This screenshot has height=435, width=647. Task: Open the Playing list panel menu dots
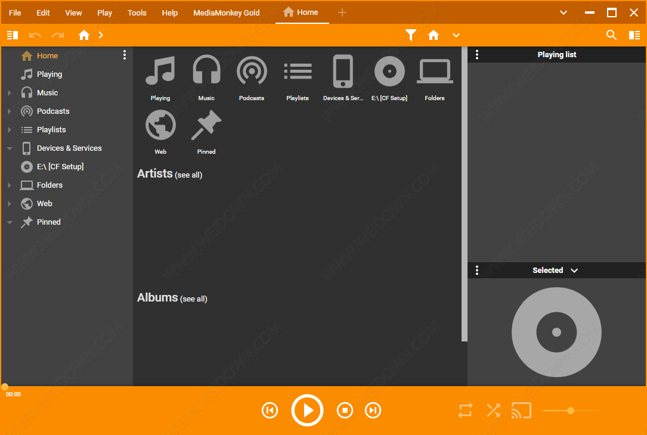tap(477, 54)
